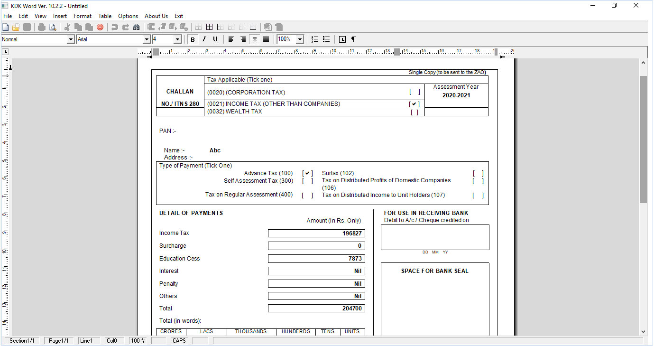The height and width of the screenshot is (346, 654).
Task: Click the assessment year "2020-2021"
Action: pyautogui.click(x=456, y=95)
